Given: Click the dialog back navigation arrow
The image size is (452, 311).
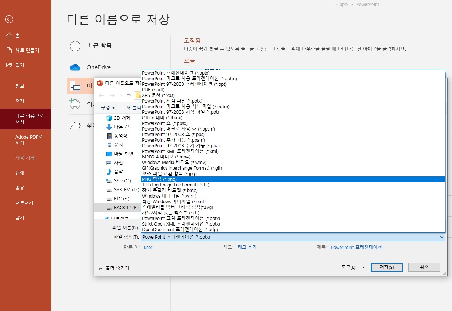Looking at the screenshot, I should 101,95.
